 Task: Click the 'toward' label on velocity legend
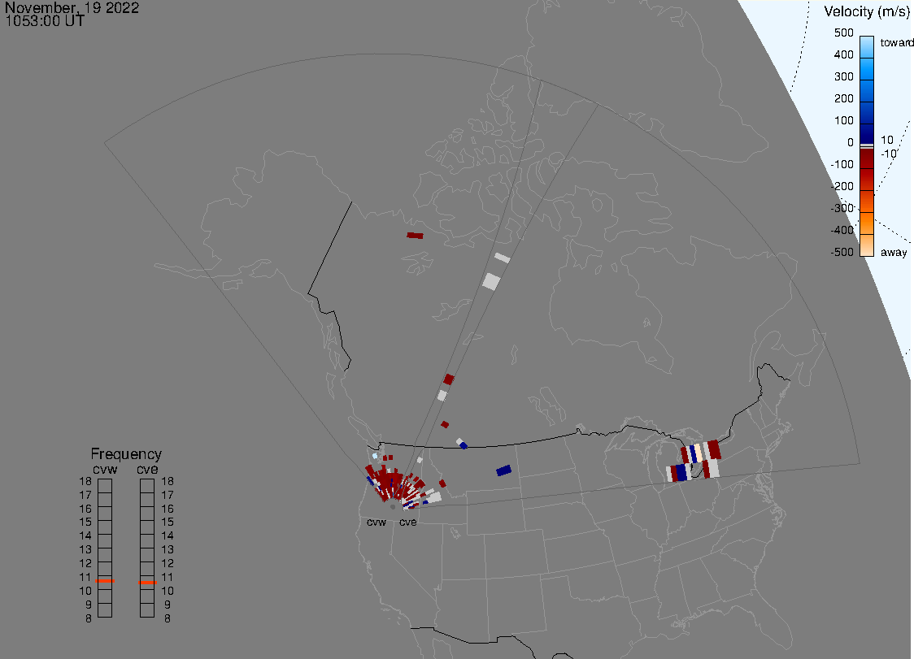(x=898, y=43)
